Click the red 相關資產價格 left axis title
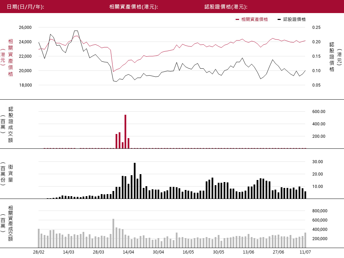The width and height of the screenshot is (344, 258). click(11, 58)
